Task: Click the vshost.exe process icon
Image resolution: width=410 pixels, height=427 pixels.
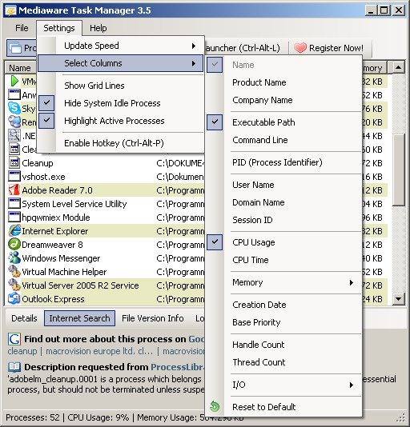Action: pos(14,177)
